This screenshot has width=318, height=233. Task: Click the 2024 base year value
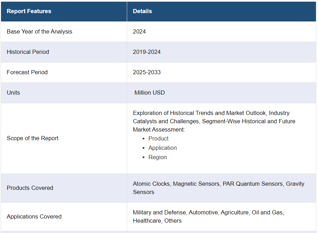tap(139, 31)
